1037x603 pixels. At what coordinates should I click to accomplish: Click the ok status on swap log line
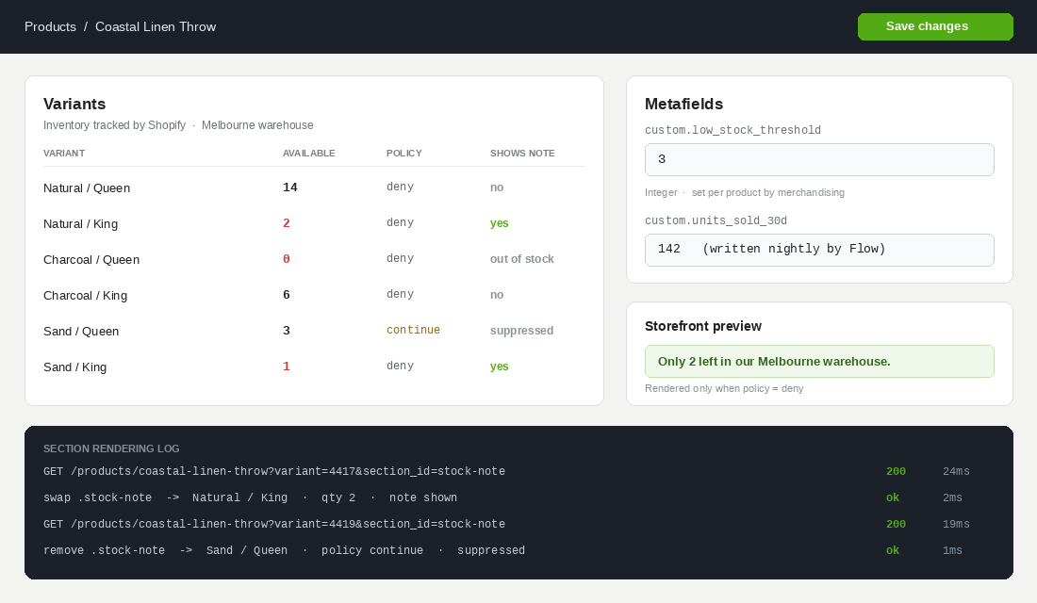[893, 497]
